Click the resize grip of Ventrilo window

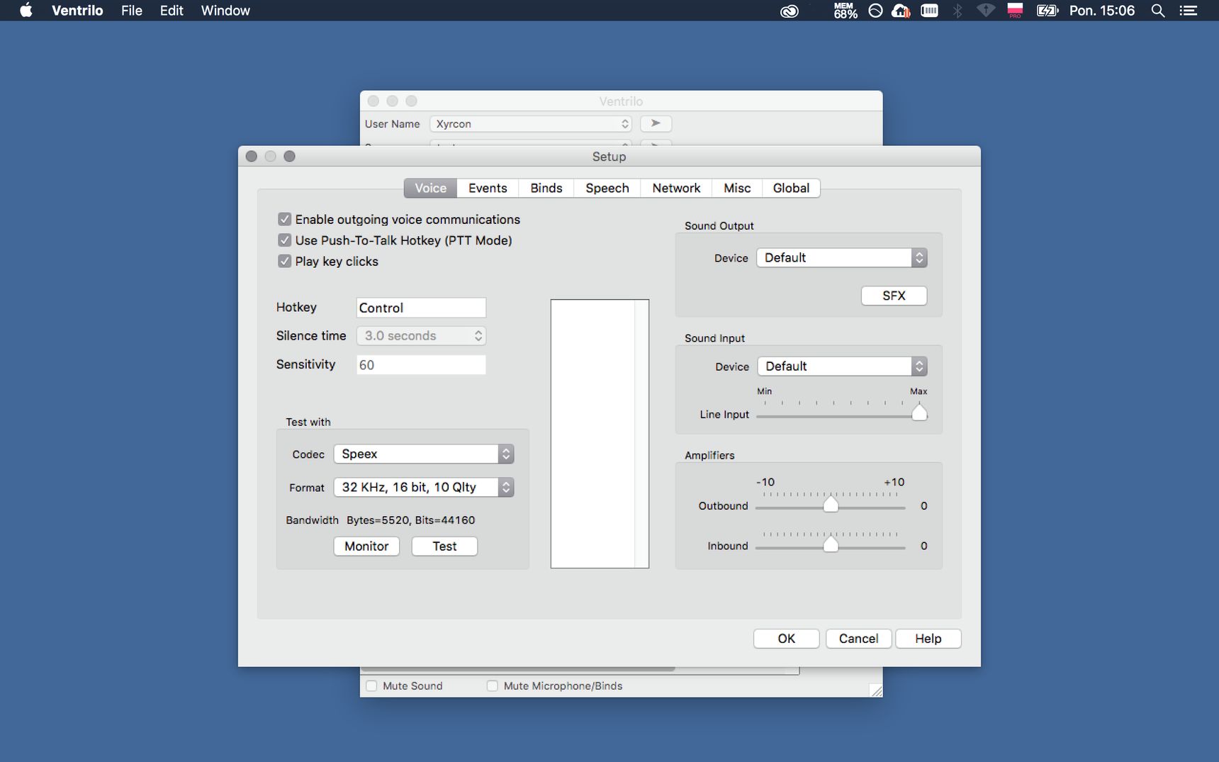876,690
